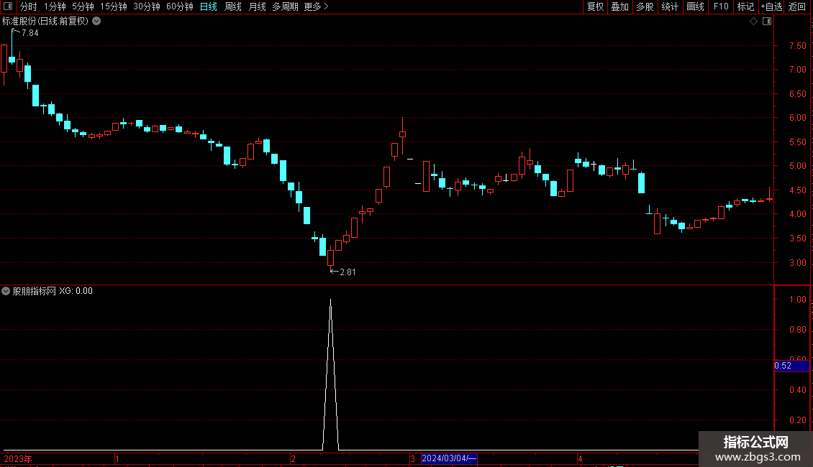Click the 叠加 overlay button
813x467 pixels.
[620, 6]
